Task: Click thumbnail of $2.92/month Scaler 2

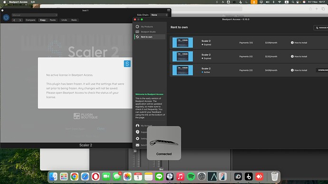Action: (x=183, y=56)
